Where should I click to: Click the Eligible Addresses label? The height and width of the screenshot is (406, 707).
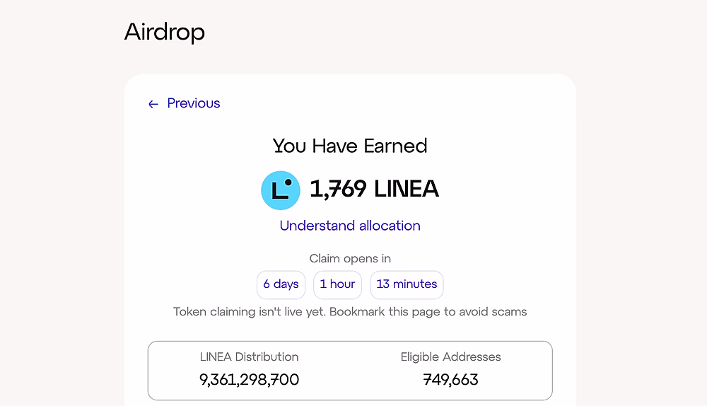coord(451,356)
